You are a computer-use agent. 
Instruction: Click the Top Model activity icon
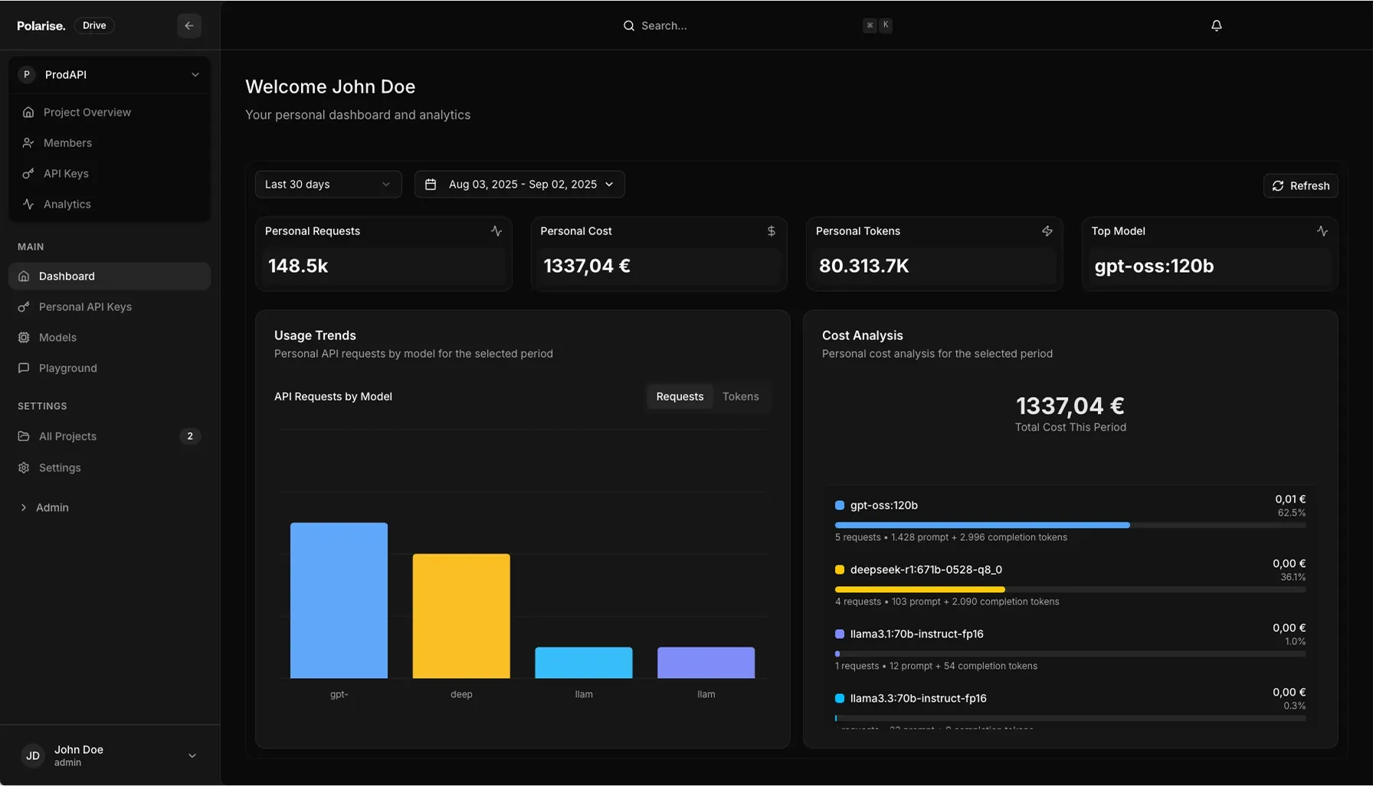tap(1322, 231)
